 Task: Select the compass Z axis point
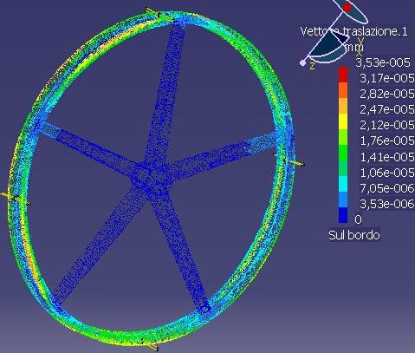pyautogui.click(x=302, y=62)
